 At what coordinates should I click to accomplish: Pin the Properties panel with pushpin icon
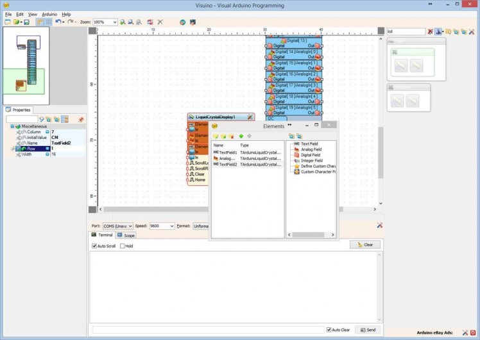[81, 119]
